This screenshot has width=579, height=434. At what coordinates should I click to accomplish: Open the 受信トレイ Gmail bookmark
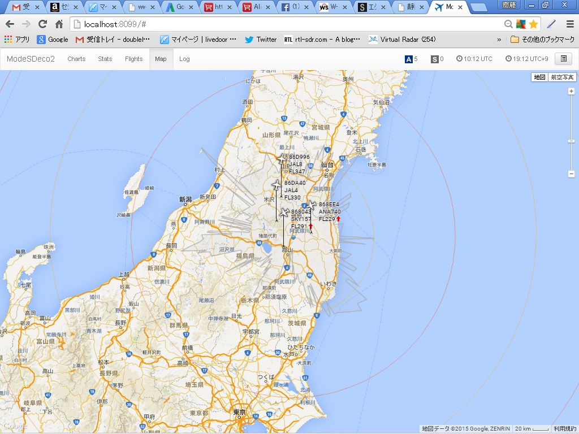pyautogui.click(x=113, y=39)
